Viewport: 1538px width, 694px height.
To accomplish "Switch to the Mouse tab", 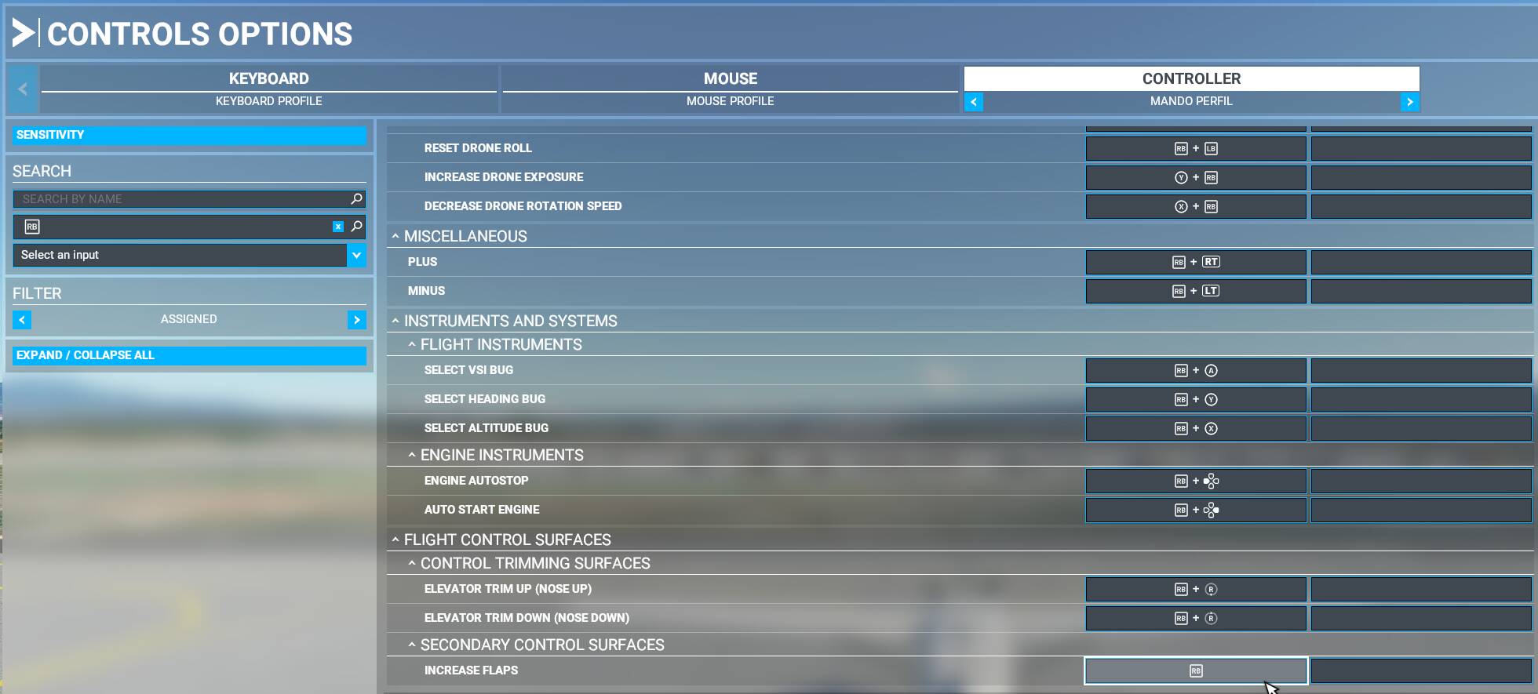I will point(730,79).
